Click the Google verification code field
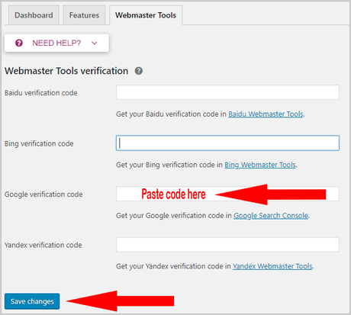Screen dimensions: 351x315 (x=227, y=194)
